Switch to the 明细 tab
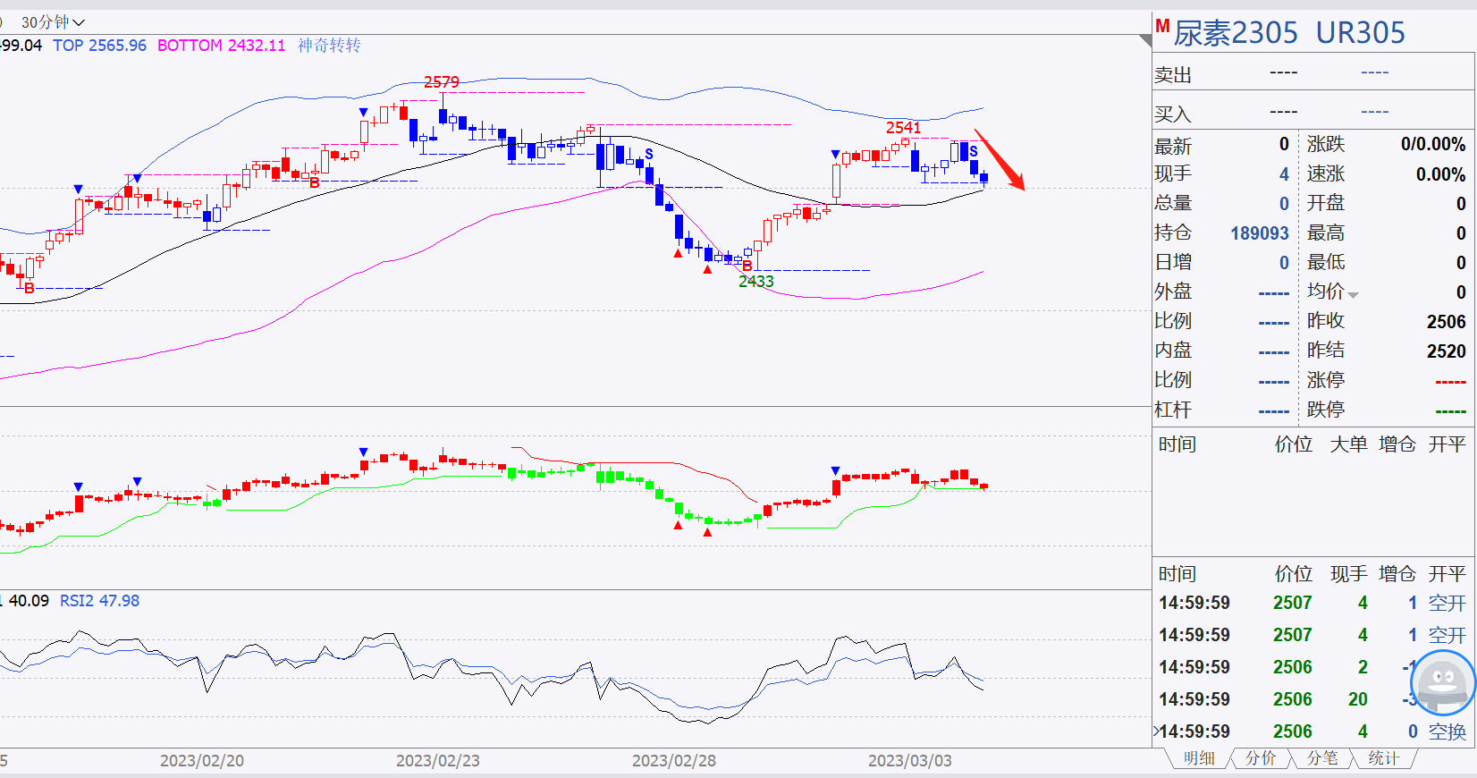This screenshot has height=778, width=1477. 1199,758
